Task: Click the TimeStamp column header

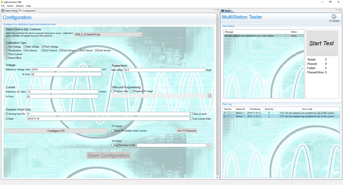Action: click(255, 109)
